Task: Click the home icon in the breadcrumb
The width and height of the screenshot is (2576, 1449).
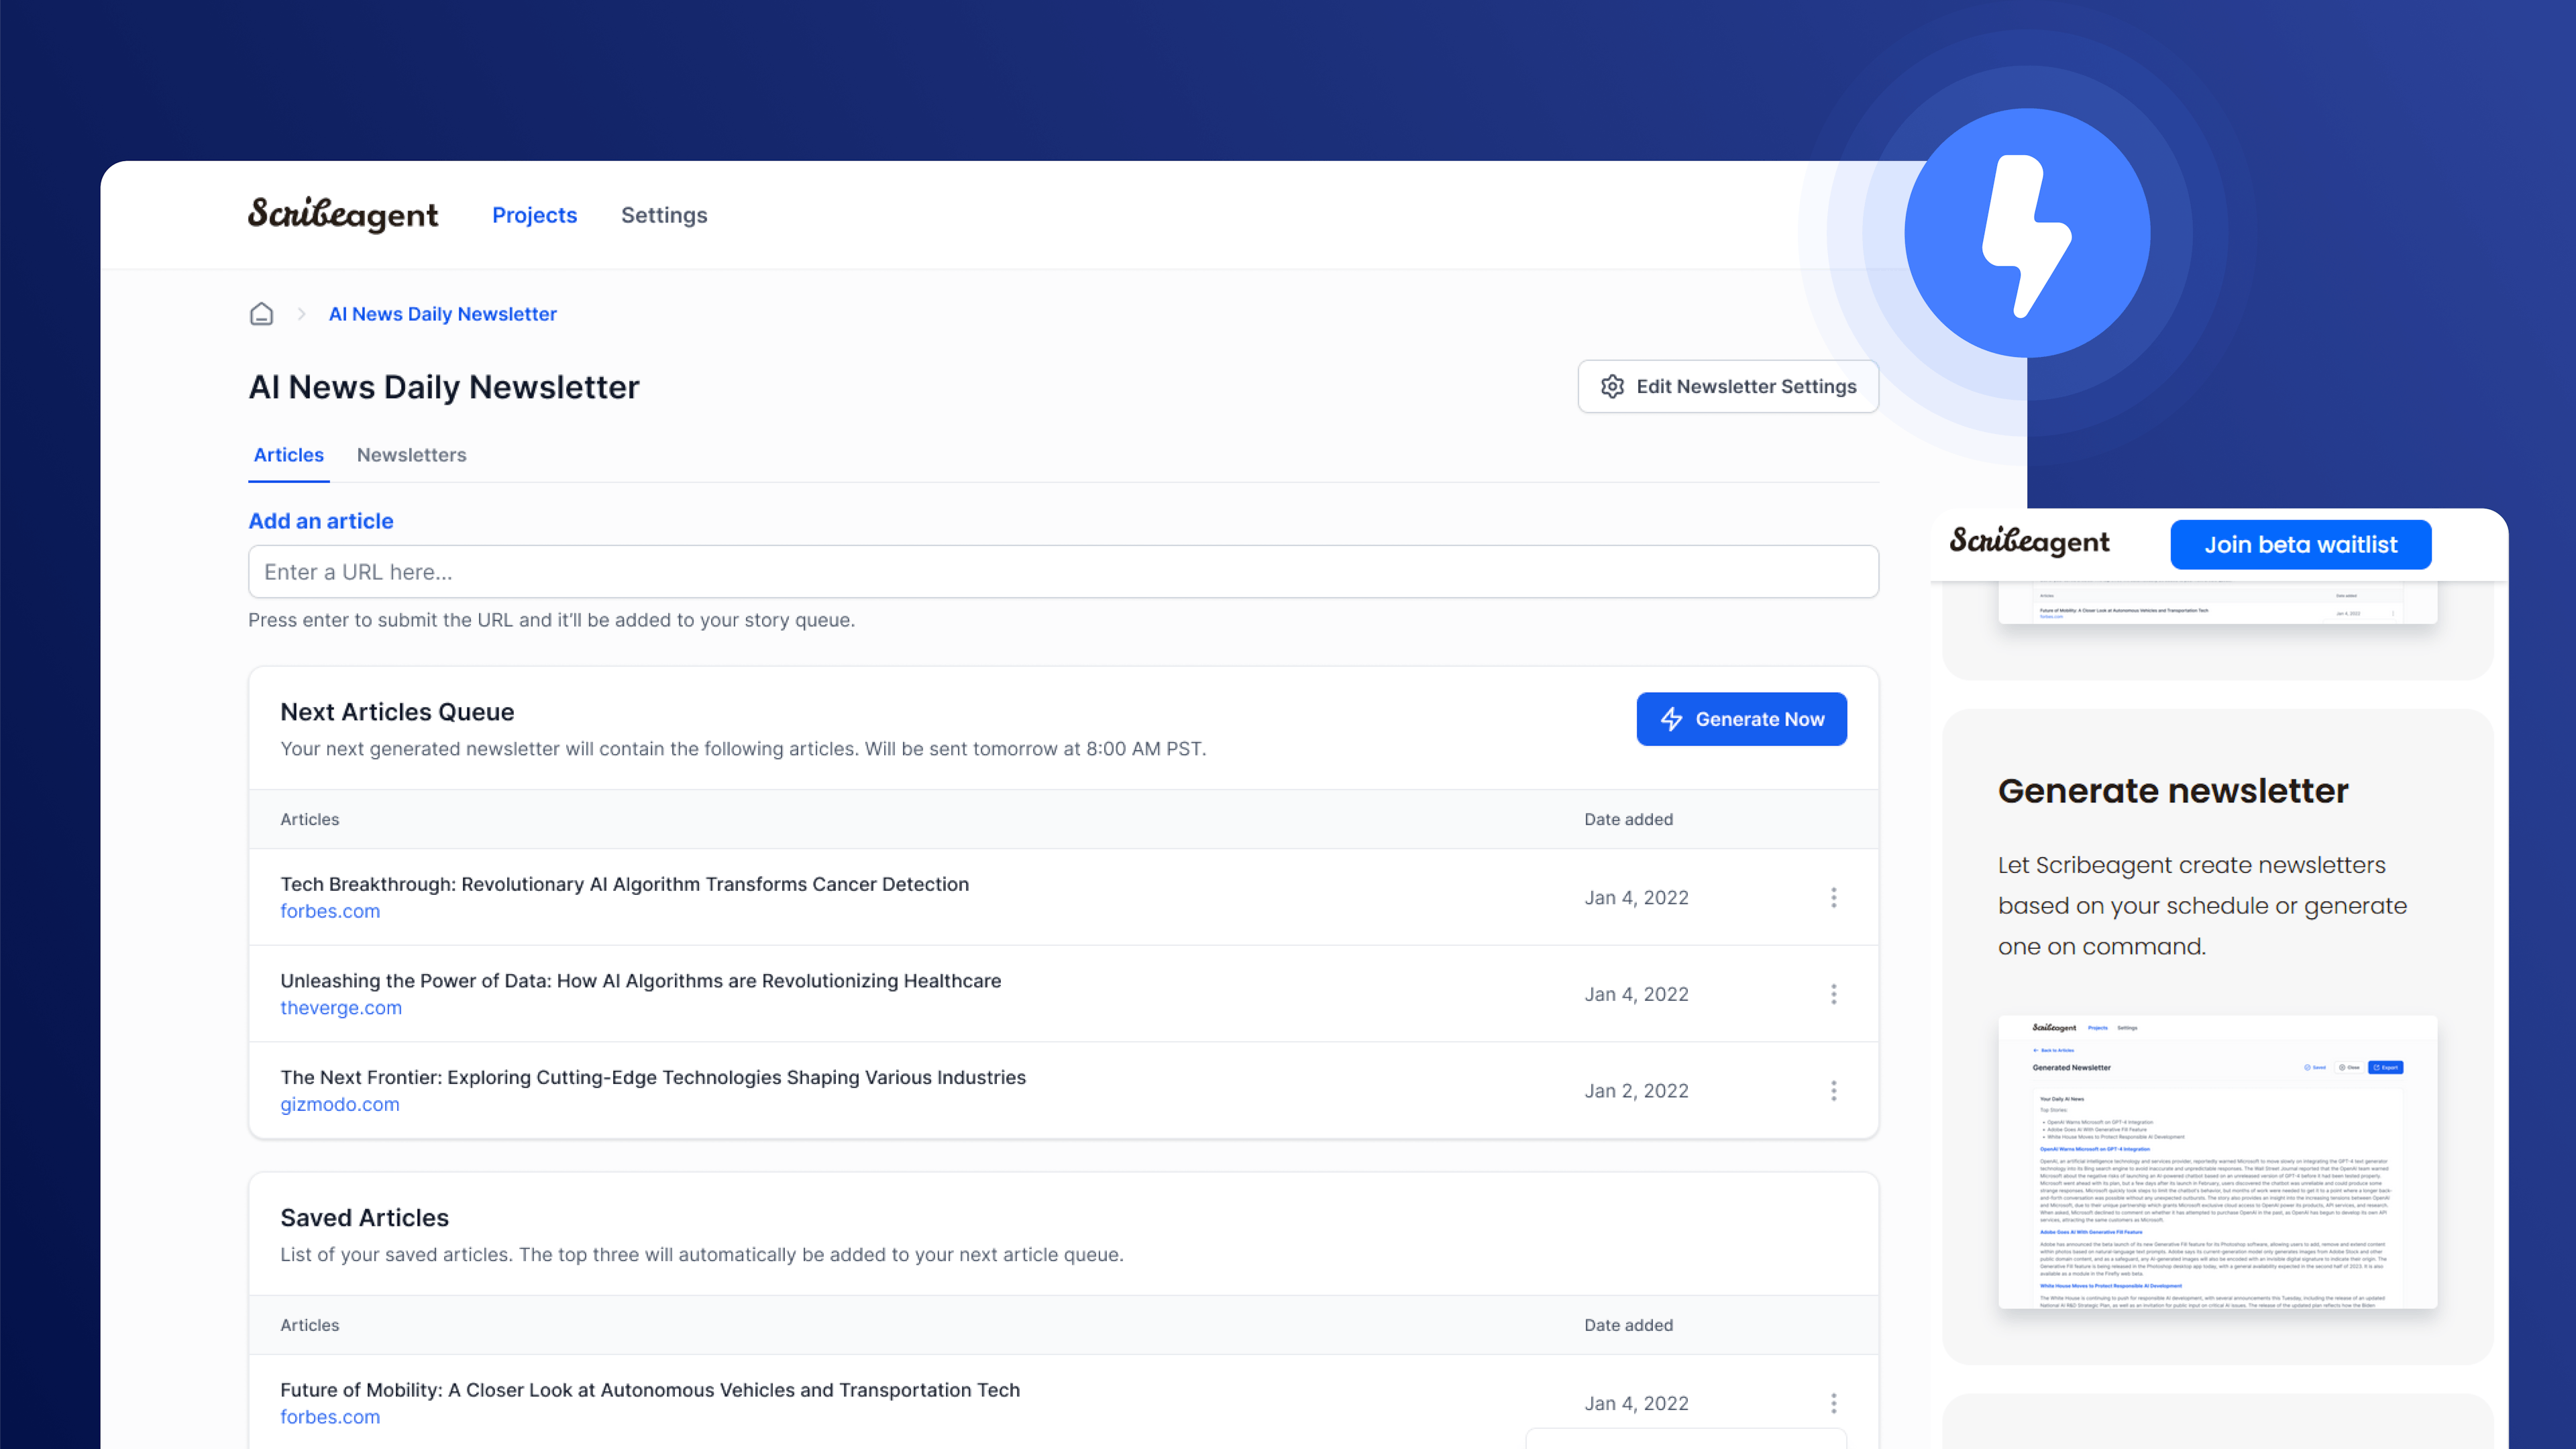Action: click(x=261, y=313)
